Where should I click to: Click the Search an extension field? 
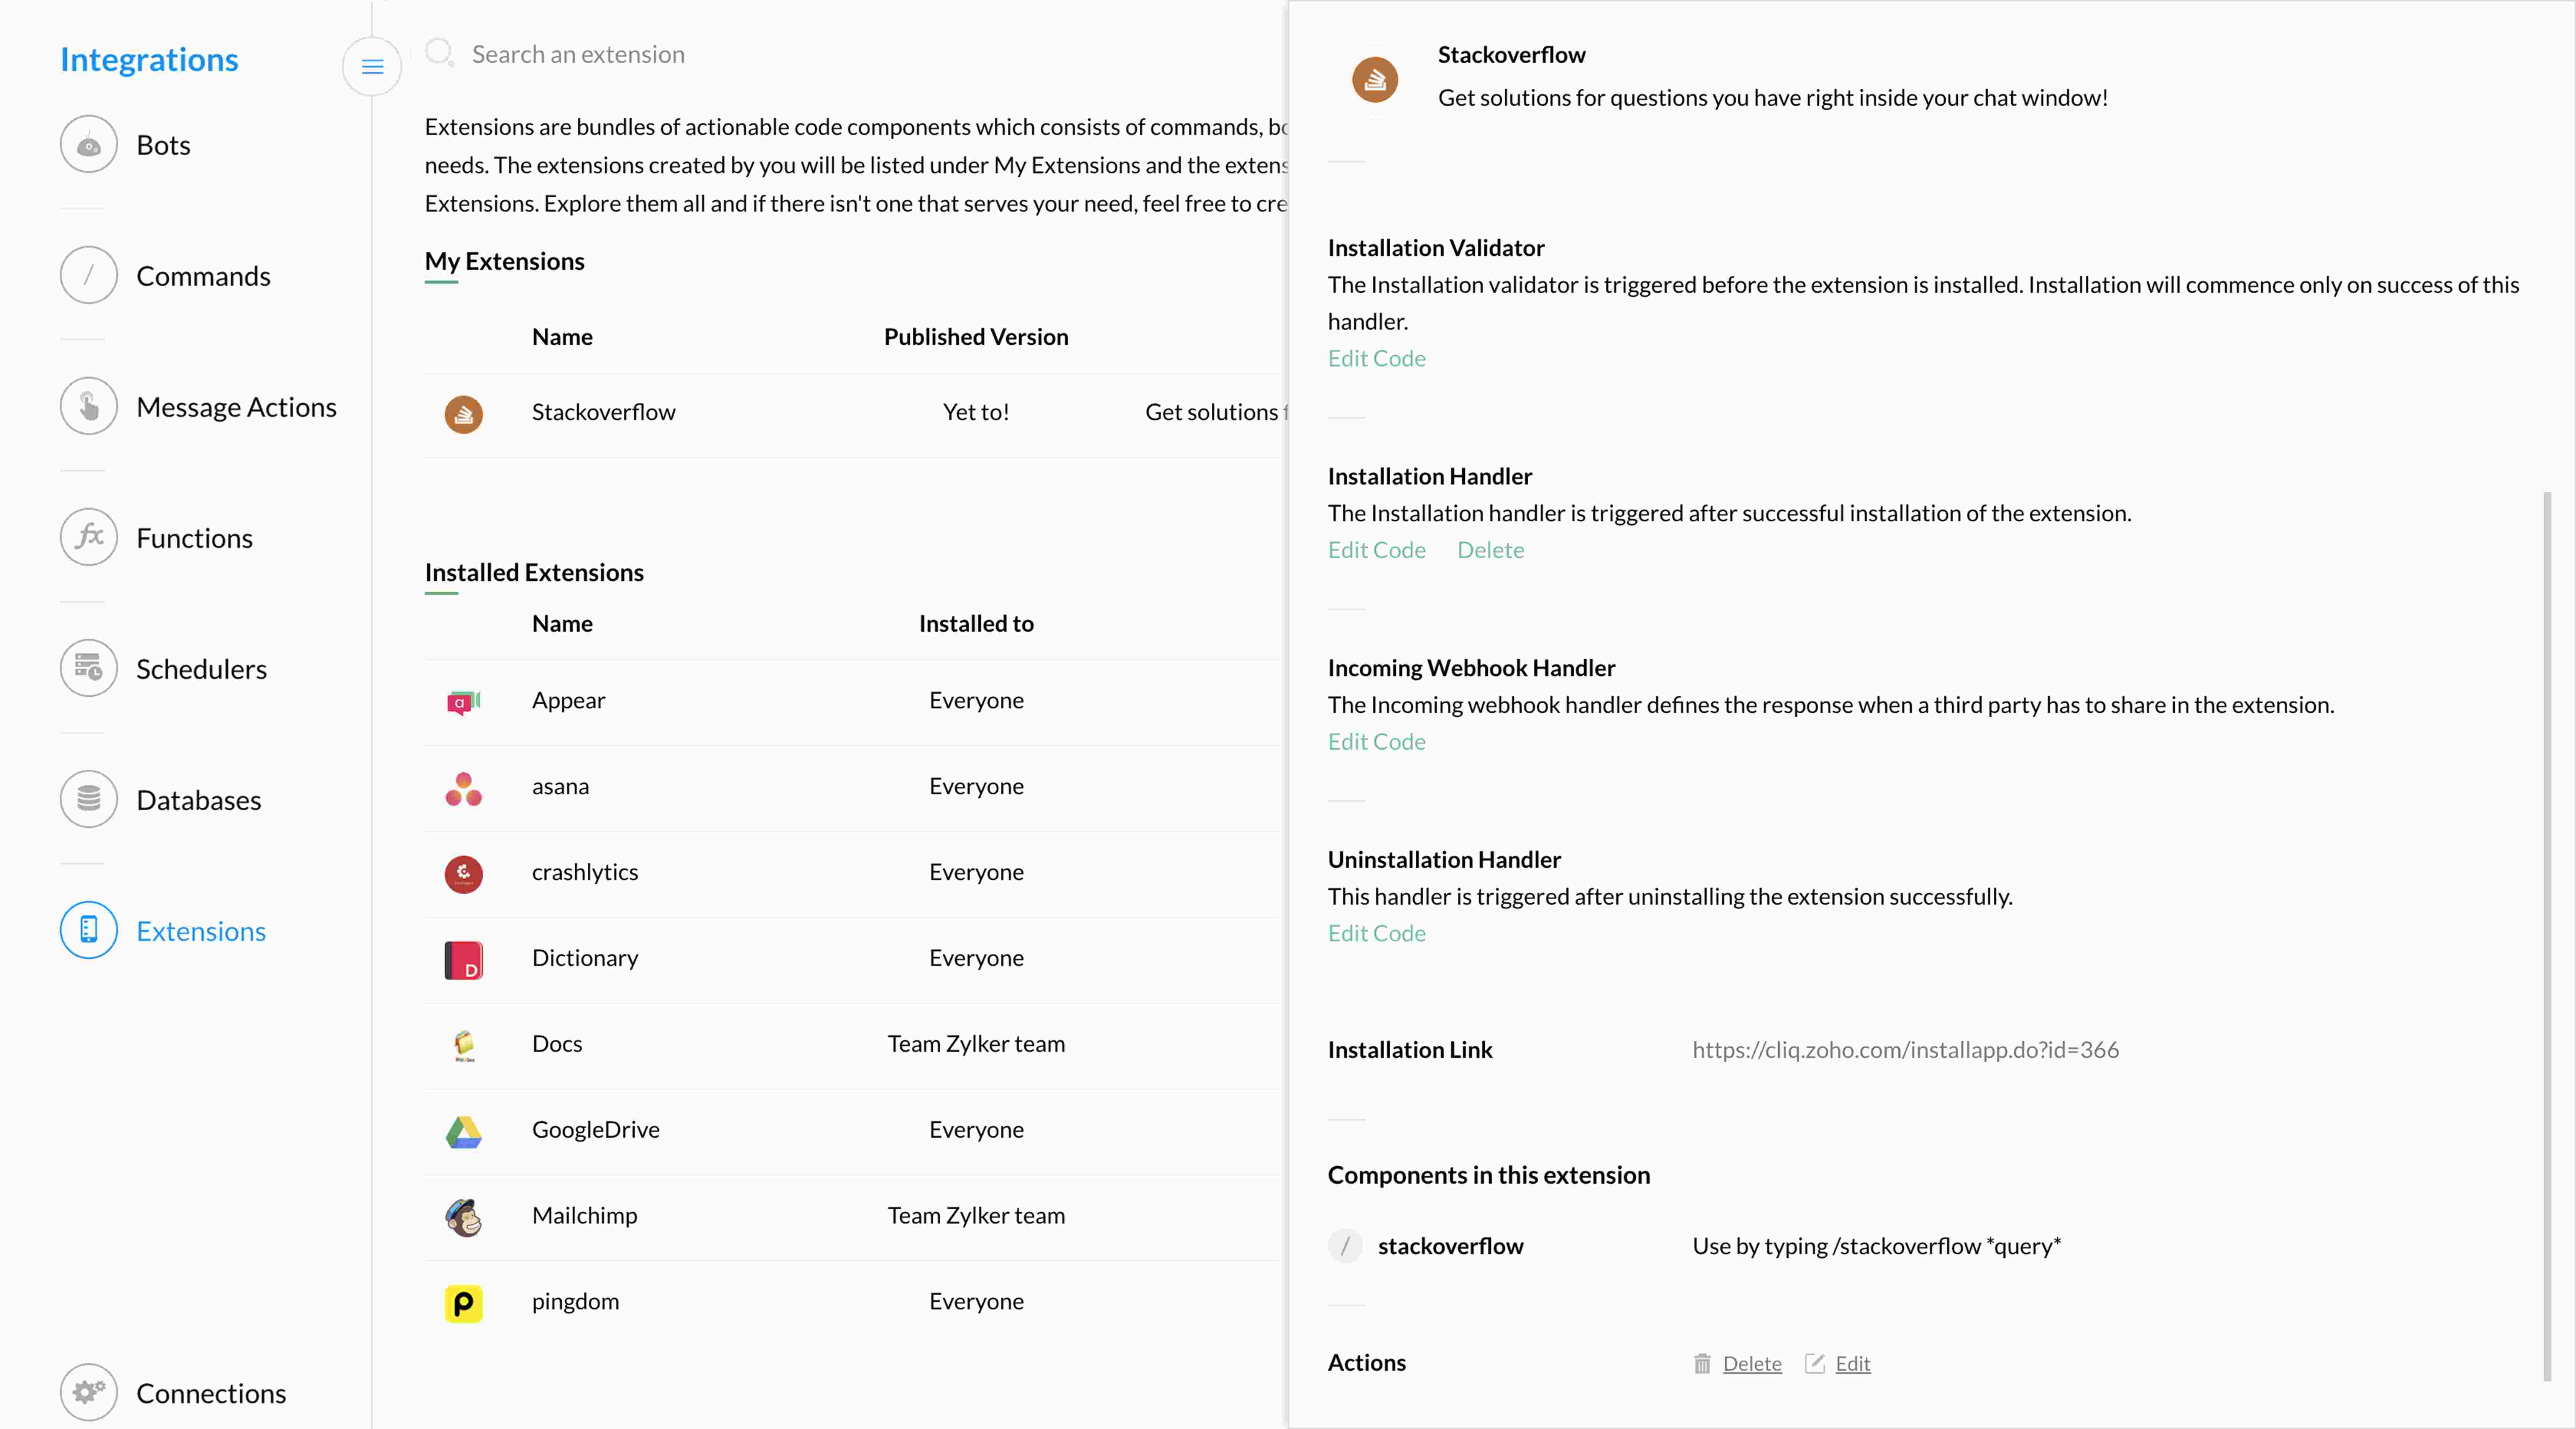point(850,54)
